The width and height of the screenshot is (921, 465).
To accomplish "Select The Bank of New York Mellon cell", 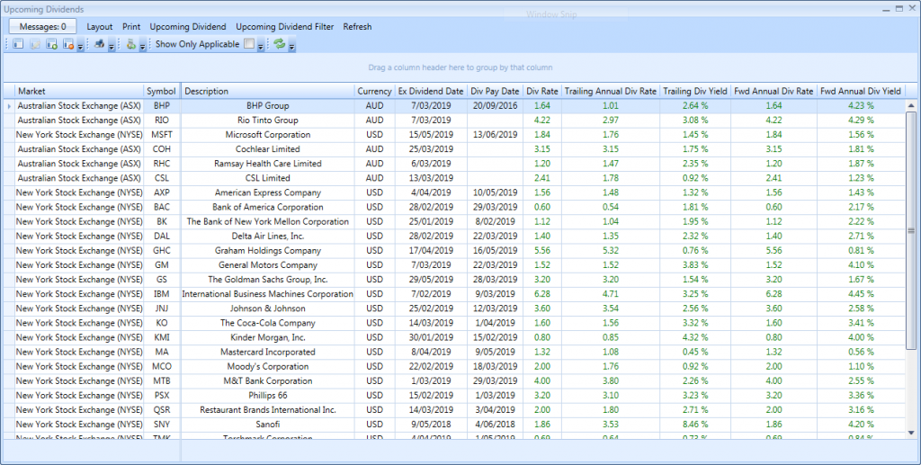I will pos(268,221).
